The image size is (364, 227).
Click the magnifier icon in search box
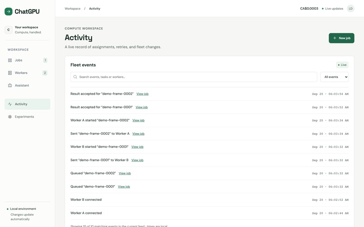click(75, 77)
